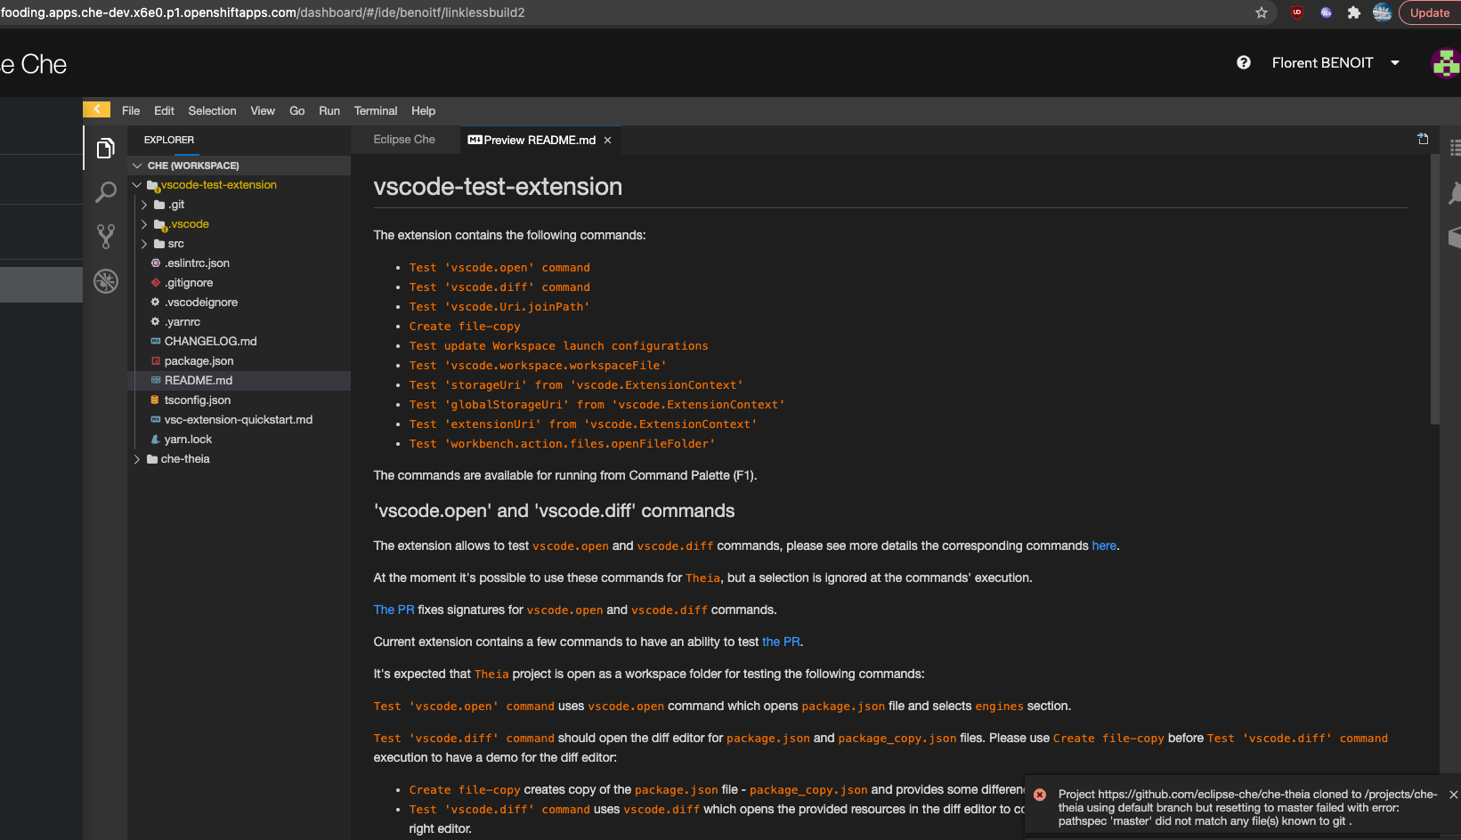Click the user avatar icon
Screen dimensions: 1461x840
pyautogui.click(x=1445, y=63)
